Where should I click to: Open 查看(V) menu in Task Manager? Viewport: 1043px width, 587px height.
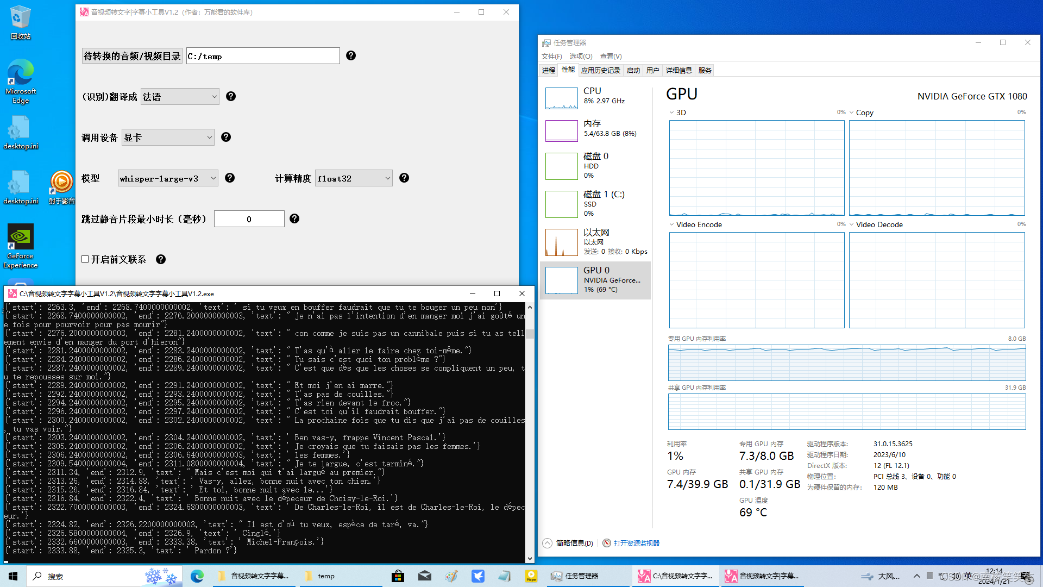(x=611, y=56)
